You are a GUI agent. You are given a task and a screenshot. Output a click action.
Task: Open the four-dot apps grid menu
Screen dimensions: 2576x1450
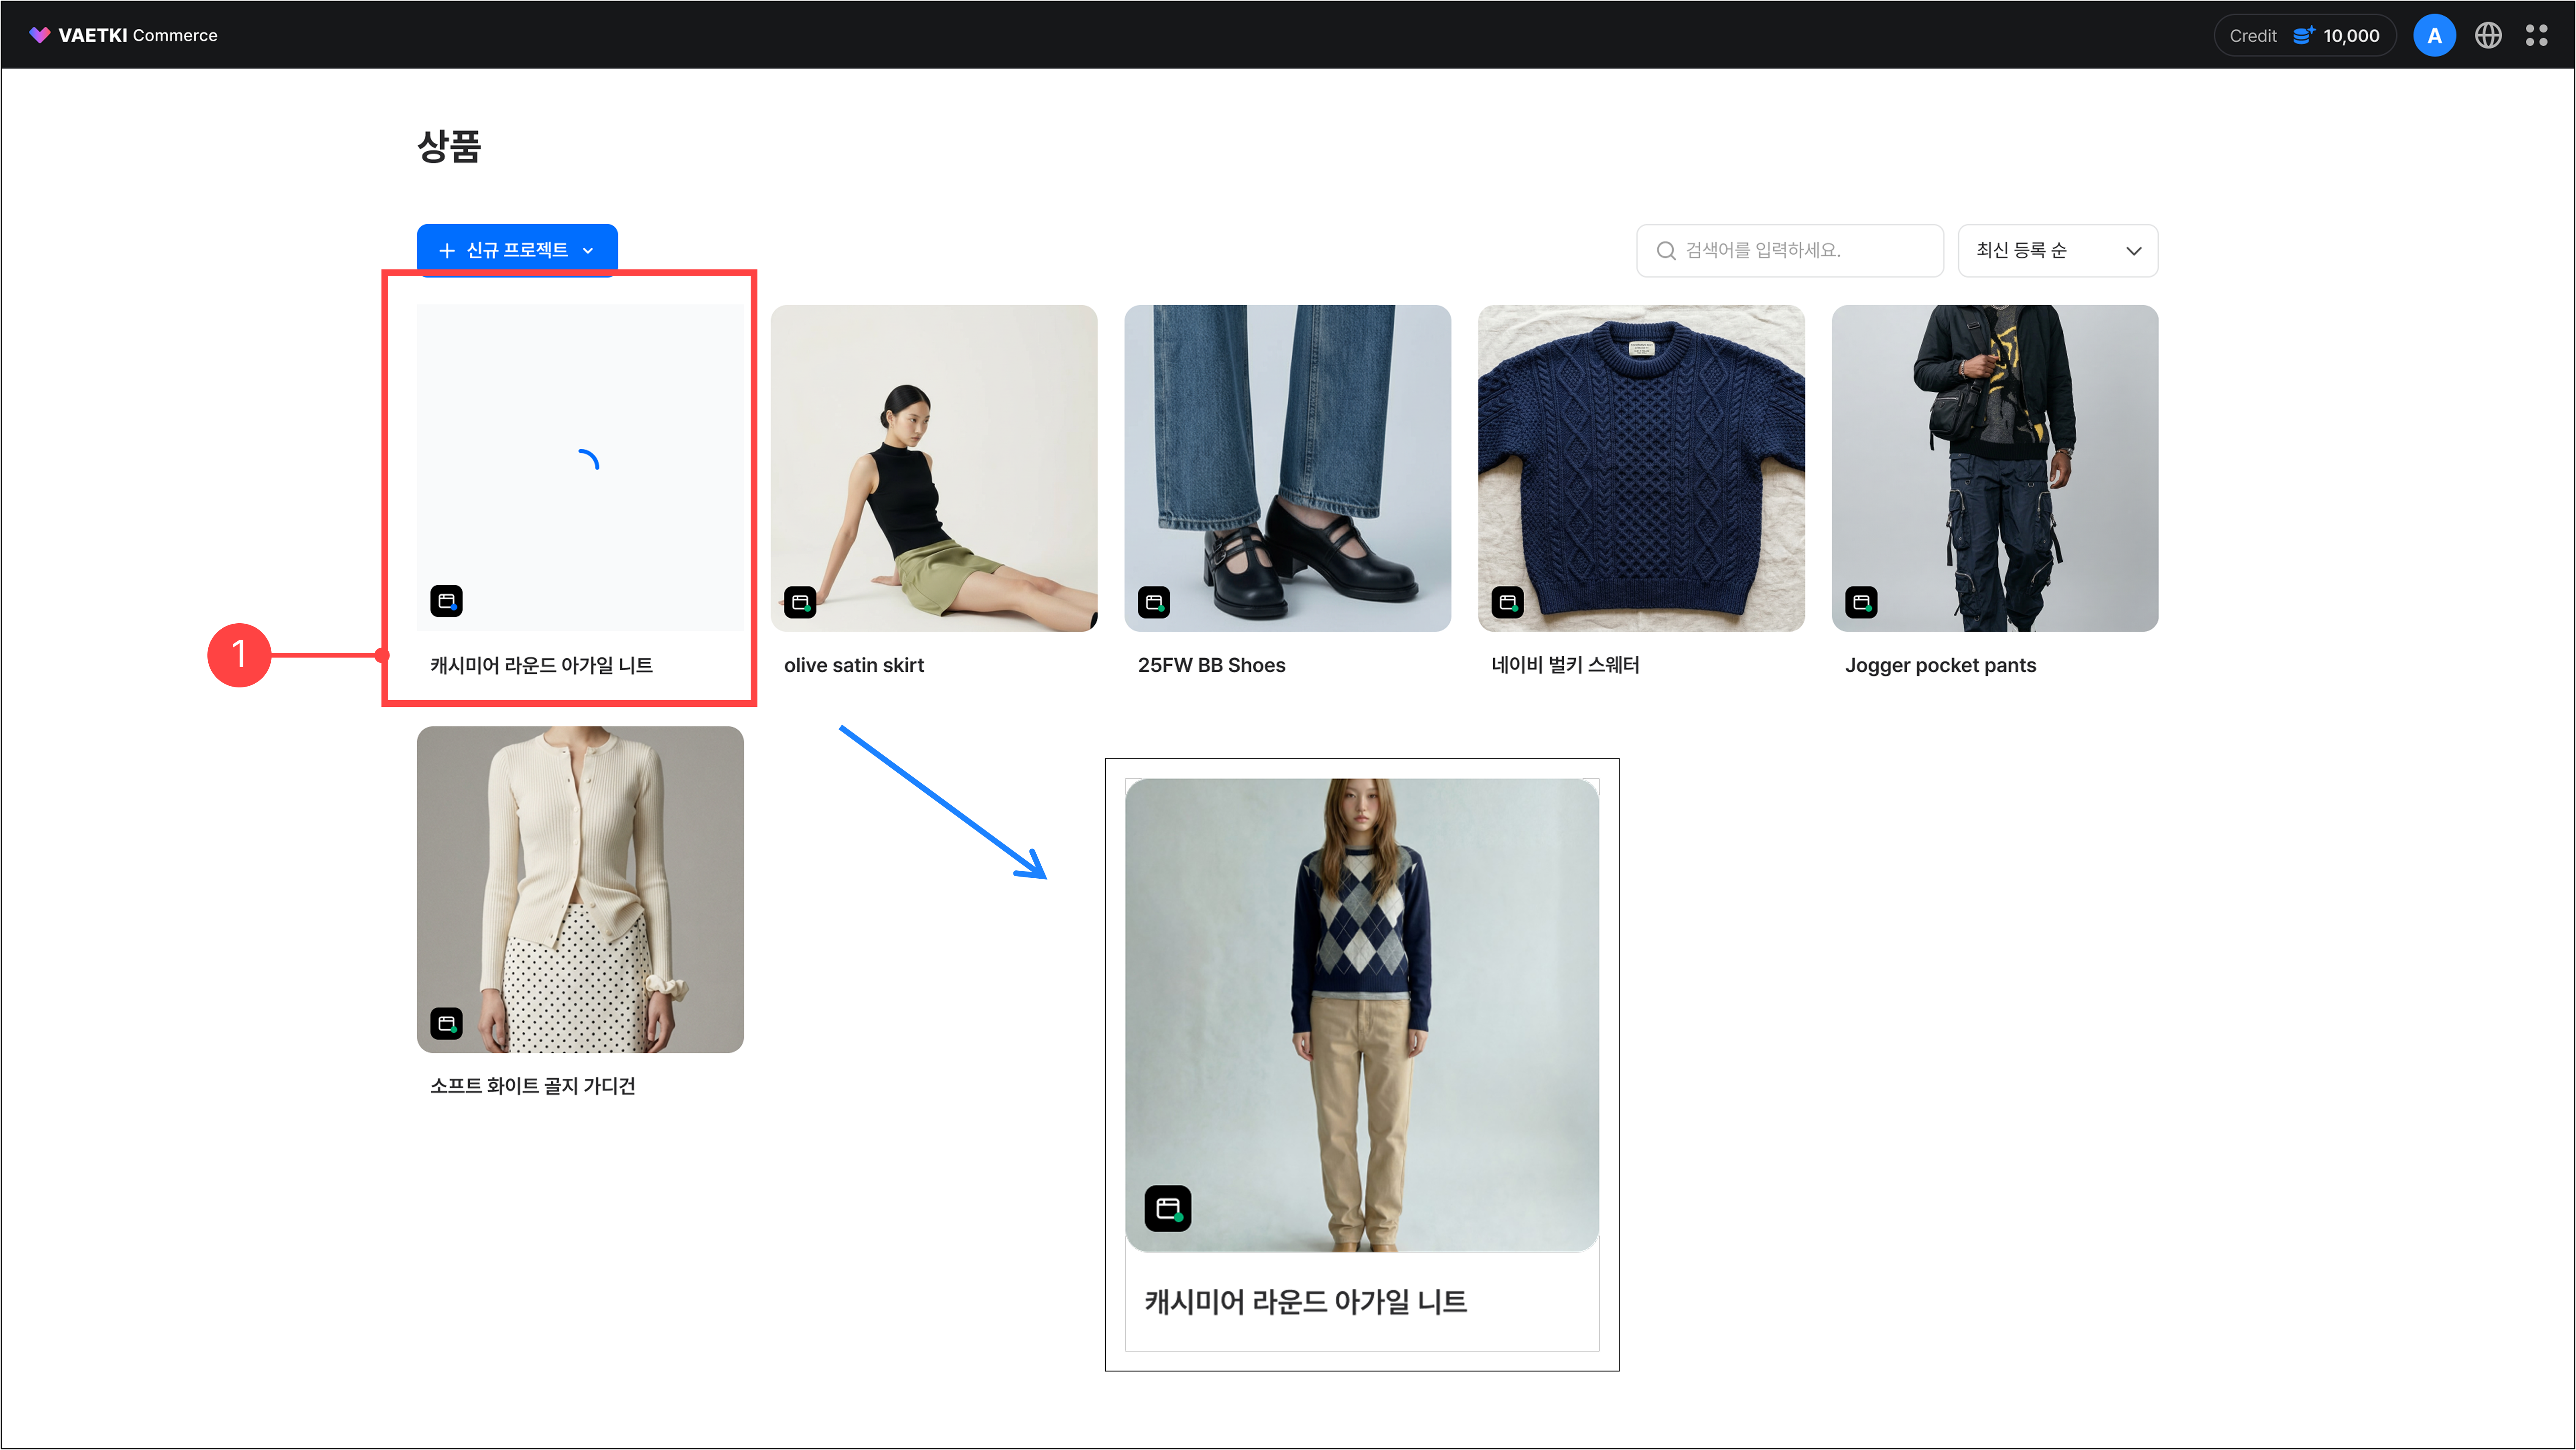click(2537, 35)
